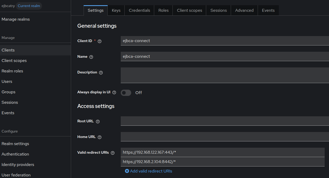Switch to the Advanced tab
The width and height of the screenshot is (329, 178).
[x=244, y=10]
